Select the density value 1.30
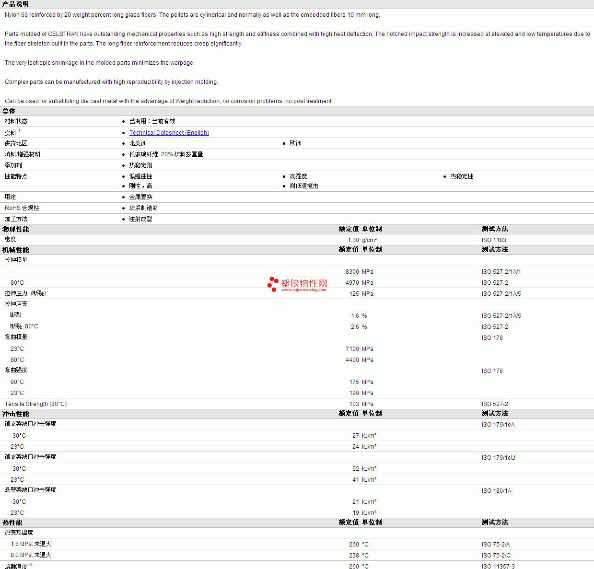 click(353, 240)
